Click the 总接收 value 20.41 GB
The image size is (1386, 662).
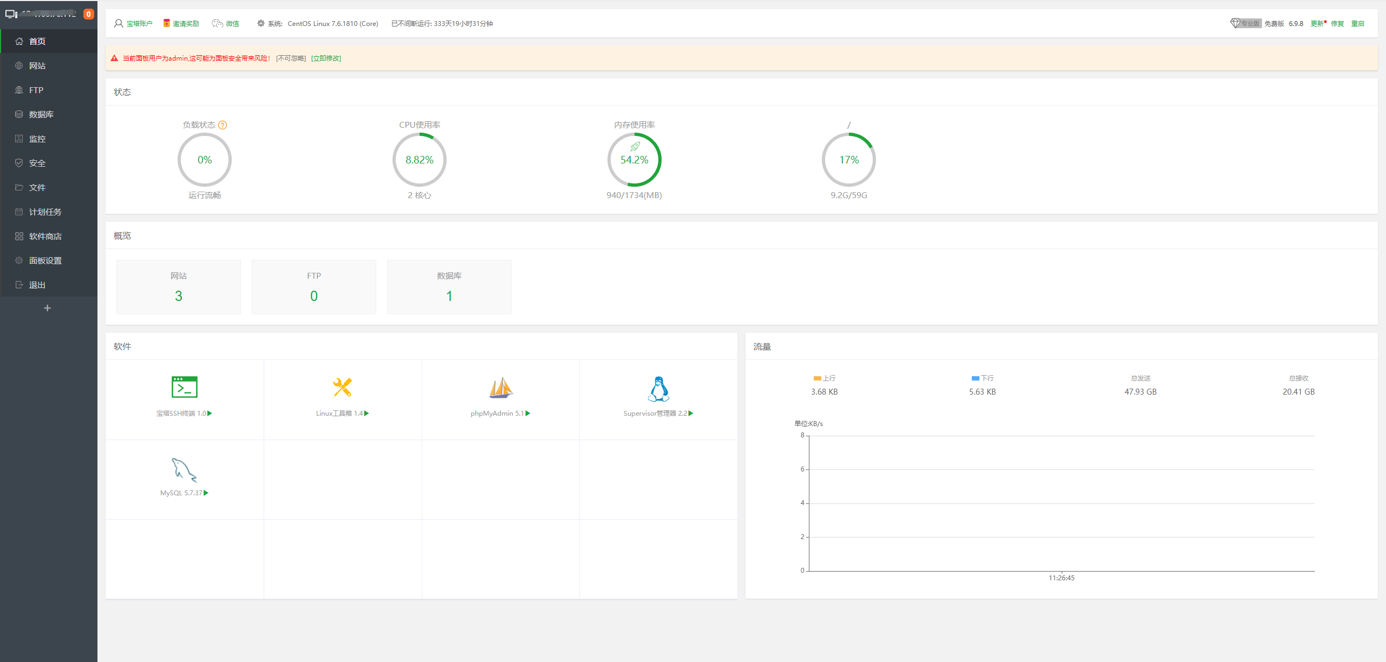point(1299,392)
